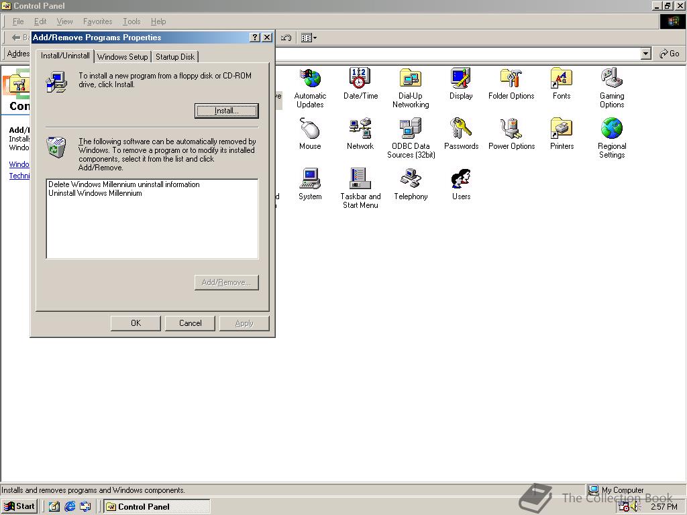Close the Add/Remove Programs Properties dialog

point(267,38)
